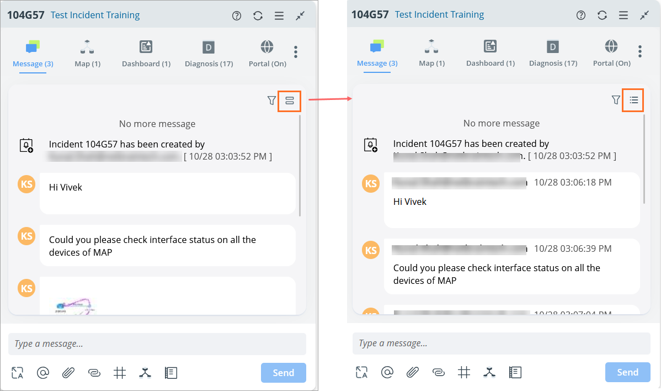Click the @ mention icon in left panel
Viewport: 661px width, 391px height.
43,373
